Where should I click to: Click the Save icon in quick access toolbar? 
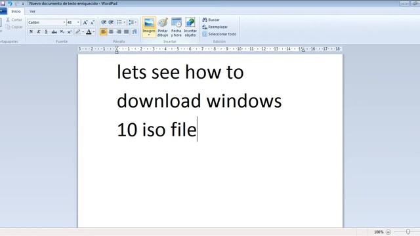(3, 3)
